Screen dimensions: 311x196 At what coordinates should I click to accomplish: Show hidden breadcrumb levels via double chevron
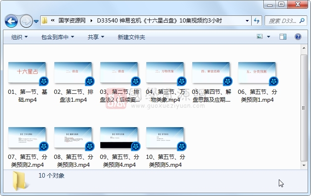click(53, 20)
